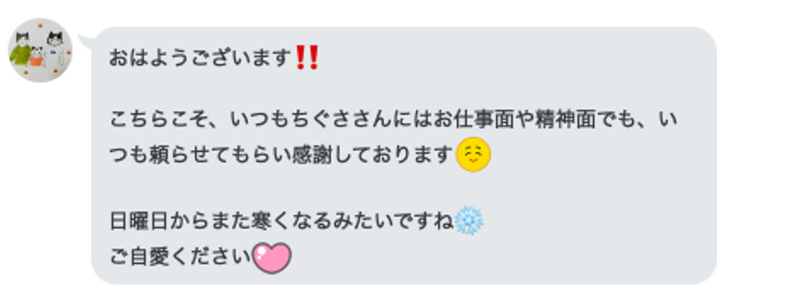Click the name ちぐささん in message

[x=342, y=120]
